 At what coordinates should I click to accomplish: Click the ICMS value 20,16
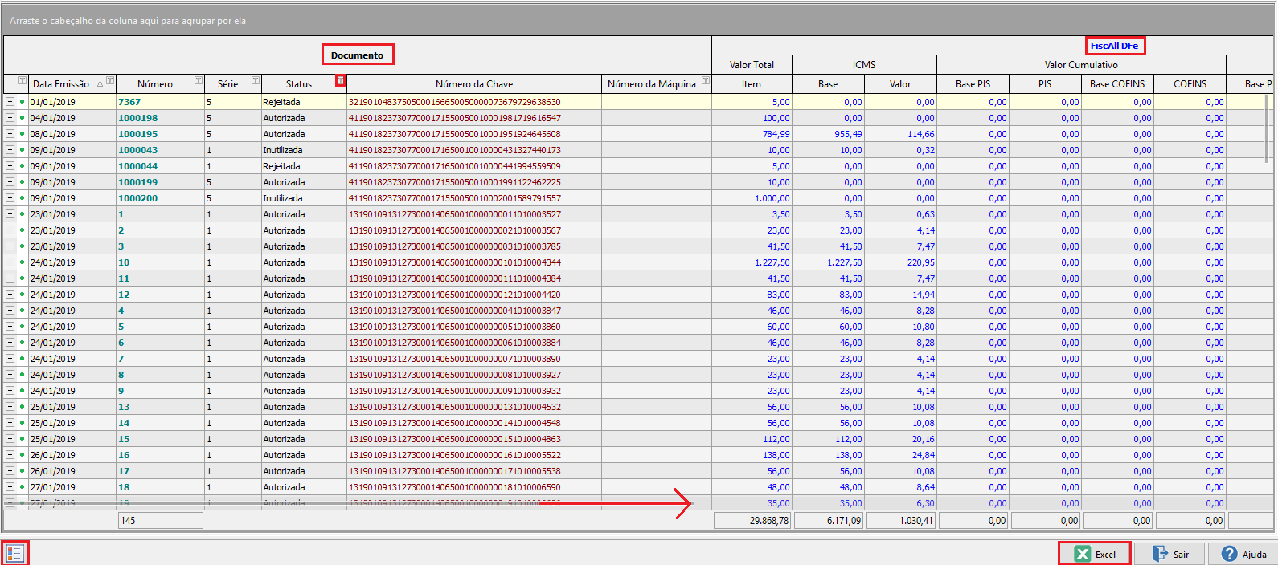[900, 439]
